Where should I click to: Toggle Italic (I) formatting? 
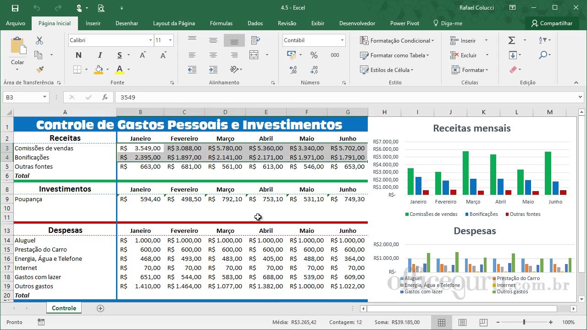(100, 55)
